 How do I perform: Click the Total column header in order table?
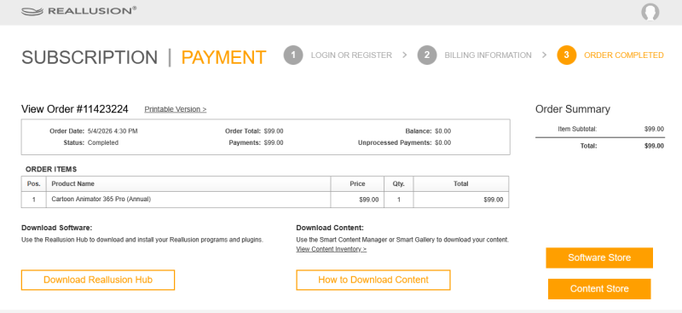click(x=461, y=183)
